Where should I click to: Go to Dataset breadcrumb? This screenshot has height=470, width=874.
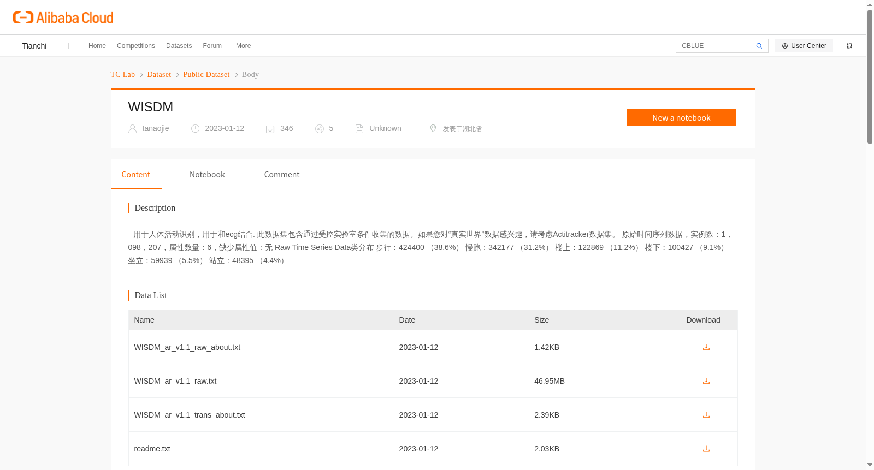click(159, 74)
